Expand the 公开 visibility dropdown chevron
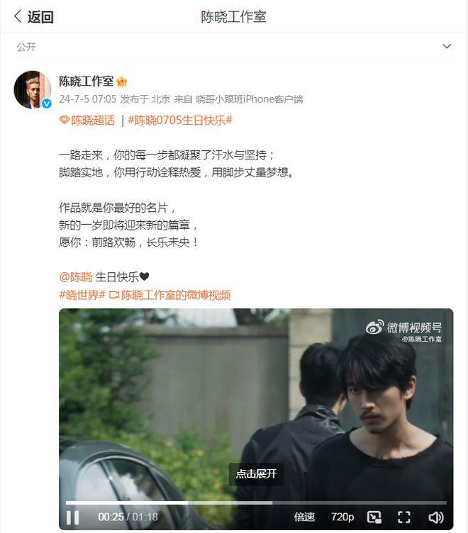This screenshot has height=533, width=468. [x=447, y=46]
